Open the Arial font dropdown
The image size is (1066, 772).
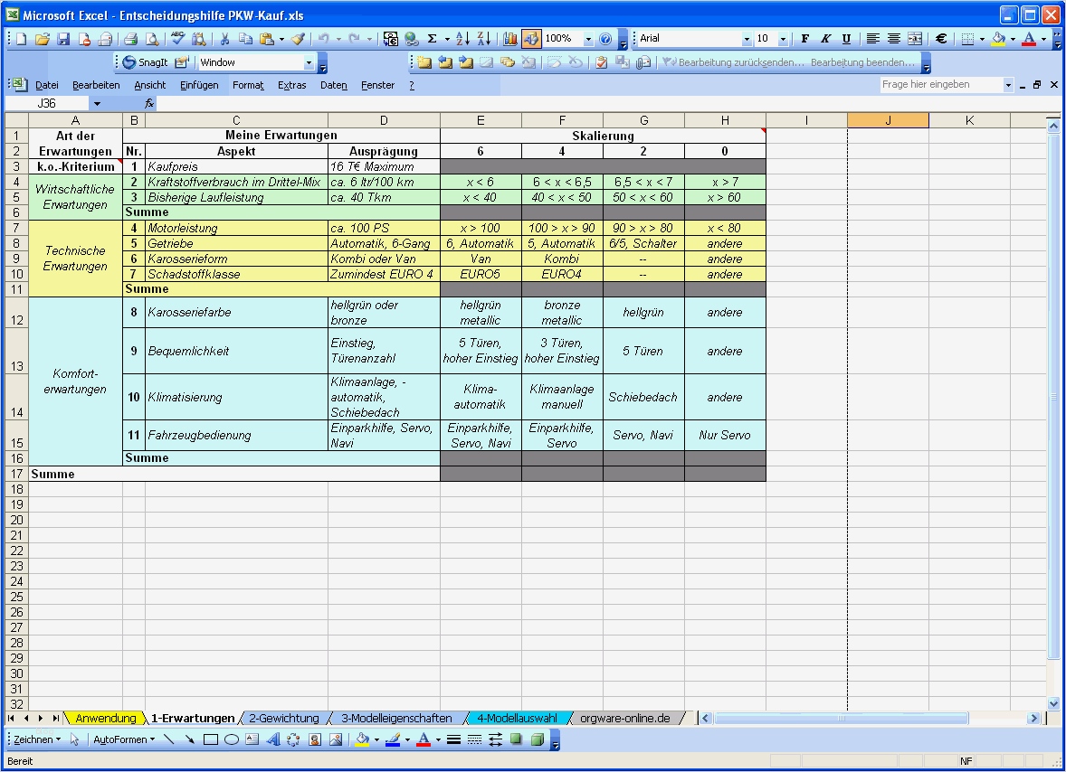(747, 39)
